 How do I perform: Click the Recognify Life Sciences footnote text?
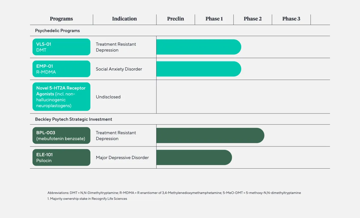[x=87, y=199]
